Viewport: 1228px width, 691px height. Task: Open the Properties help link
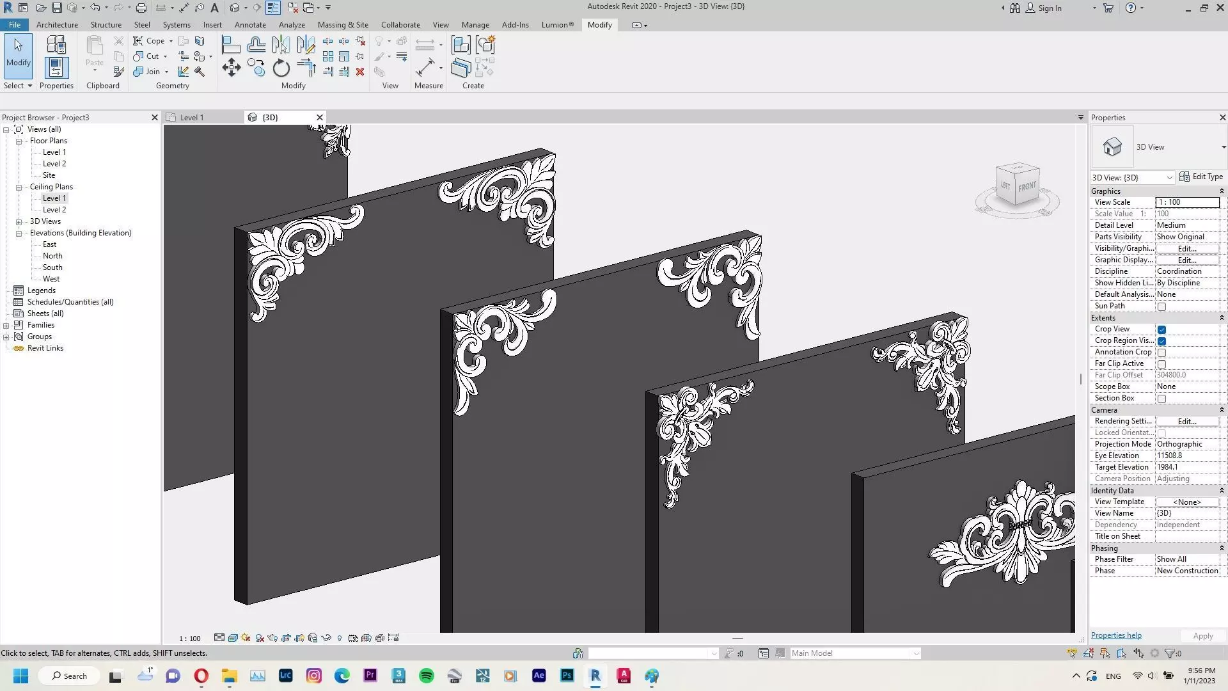click(x=1115, y=635)
